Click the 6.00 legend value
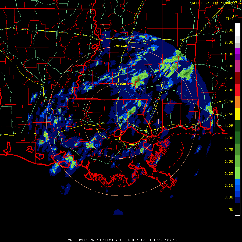The width and height of the screenshot is (242, 242). (x=229, y=42)
